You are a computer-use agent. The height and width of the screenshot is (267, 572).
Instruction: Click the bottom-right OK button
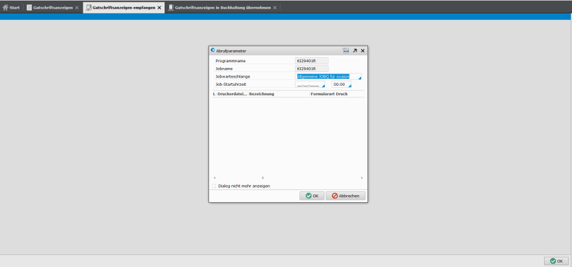(556, 261)
